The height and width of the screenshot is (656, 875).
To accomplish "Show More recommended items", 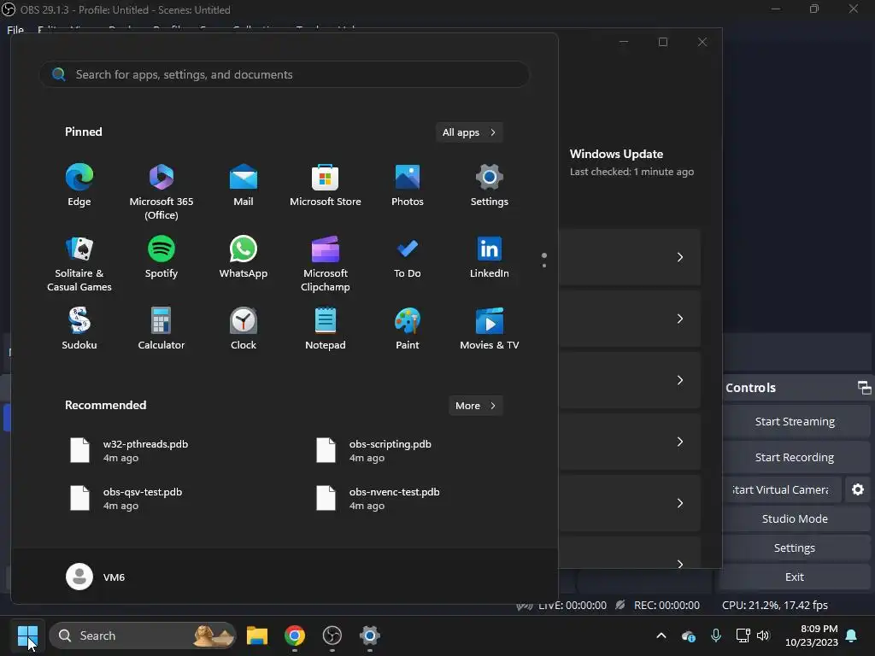I will 475,406.
